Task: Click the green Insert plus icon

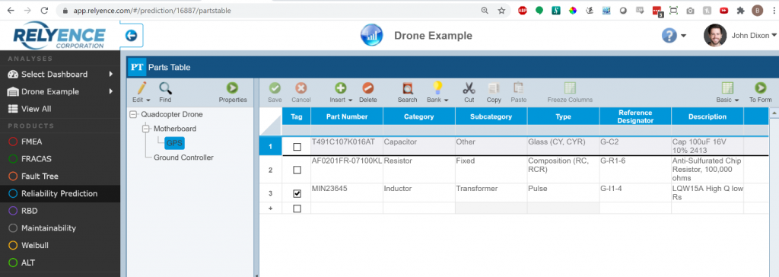Action: pyautogui.click(x=340, y=88)
